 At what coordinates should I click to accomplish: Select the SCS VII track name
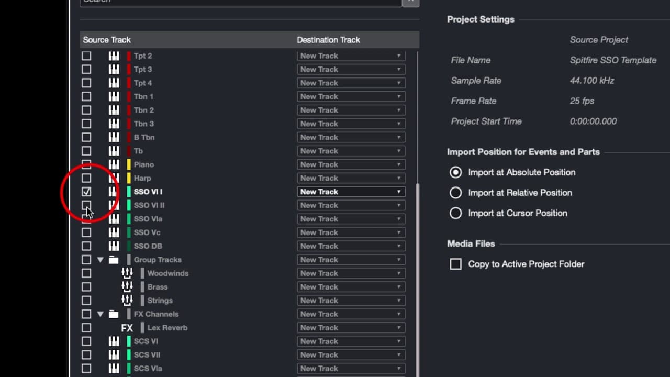point(147,355)
